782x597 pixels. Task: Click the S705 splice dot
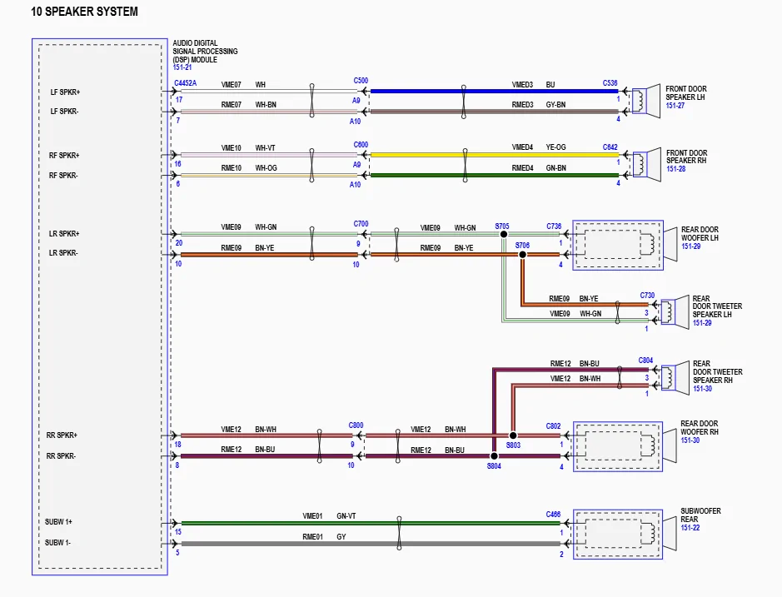tap(503, 235)
